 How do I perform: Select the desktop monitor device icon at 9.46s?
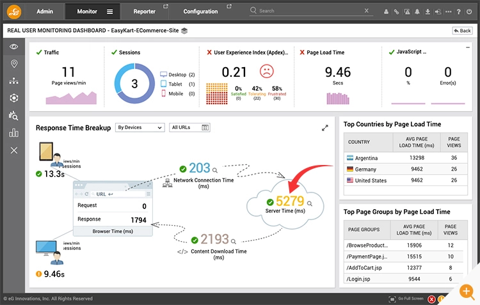coord(46,247)
